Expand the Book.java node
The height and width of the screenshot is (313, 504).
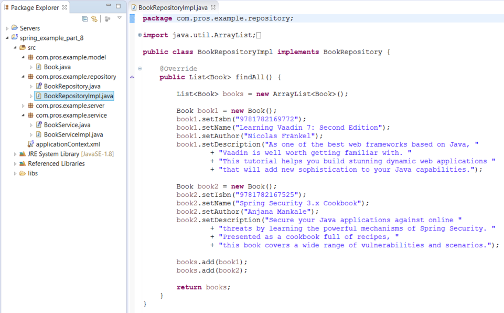31,67
